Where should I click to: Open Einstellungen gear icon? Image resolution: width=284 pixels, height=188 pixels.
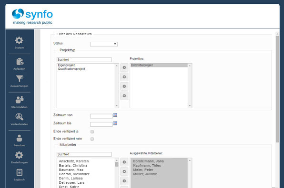point(19,155)
